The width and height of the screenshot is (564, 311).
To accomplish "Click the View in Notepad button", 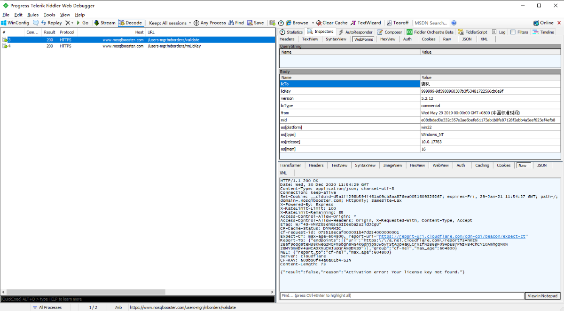I will pos(543,295).
